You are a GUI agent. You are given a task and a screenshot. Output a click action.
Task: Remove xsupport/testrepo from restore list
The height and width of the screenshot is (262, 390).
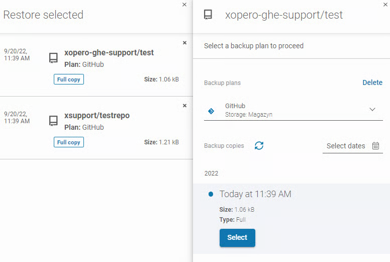coord(184,106)
